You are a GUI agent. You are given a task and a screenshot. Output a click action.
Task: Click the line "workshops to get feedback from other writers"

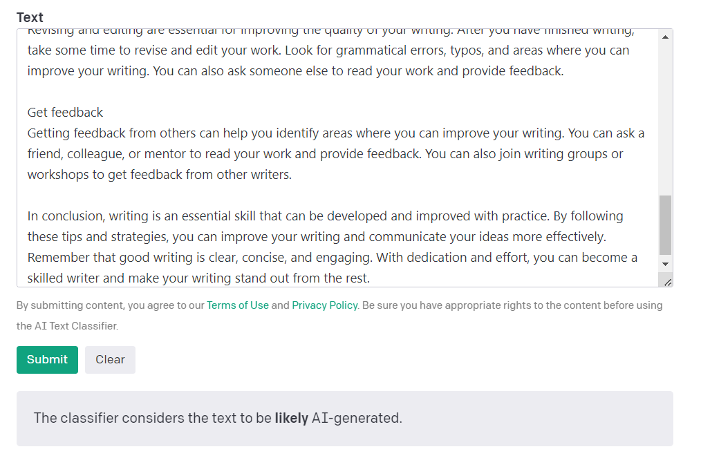159,175
